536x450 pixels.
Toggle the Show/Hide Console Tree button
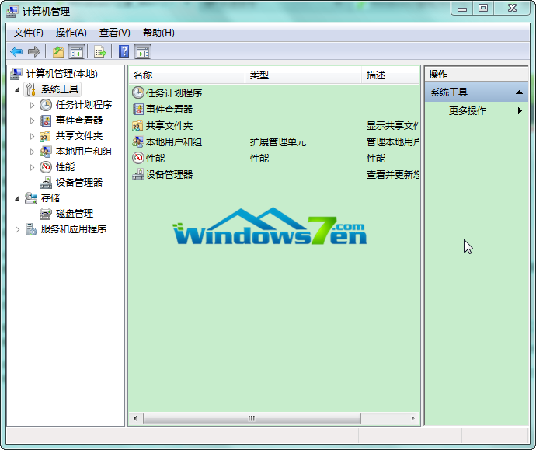[x=76, y=52]
